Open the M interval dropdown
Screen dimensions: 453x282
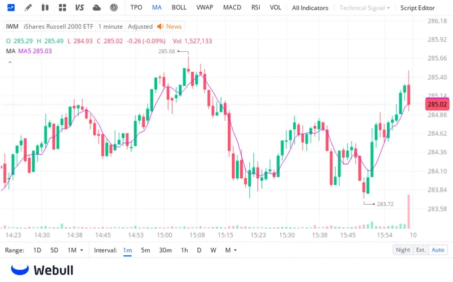pyautogui.click(x=230, y=250)
